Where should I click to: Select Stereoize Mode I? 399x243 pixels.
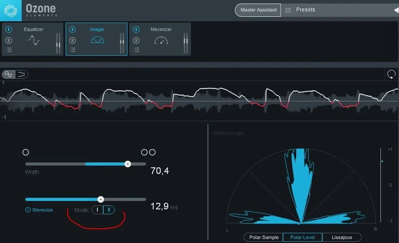[98, 210]
